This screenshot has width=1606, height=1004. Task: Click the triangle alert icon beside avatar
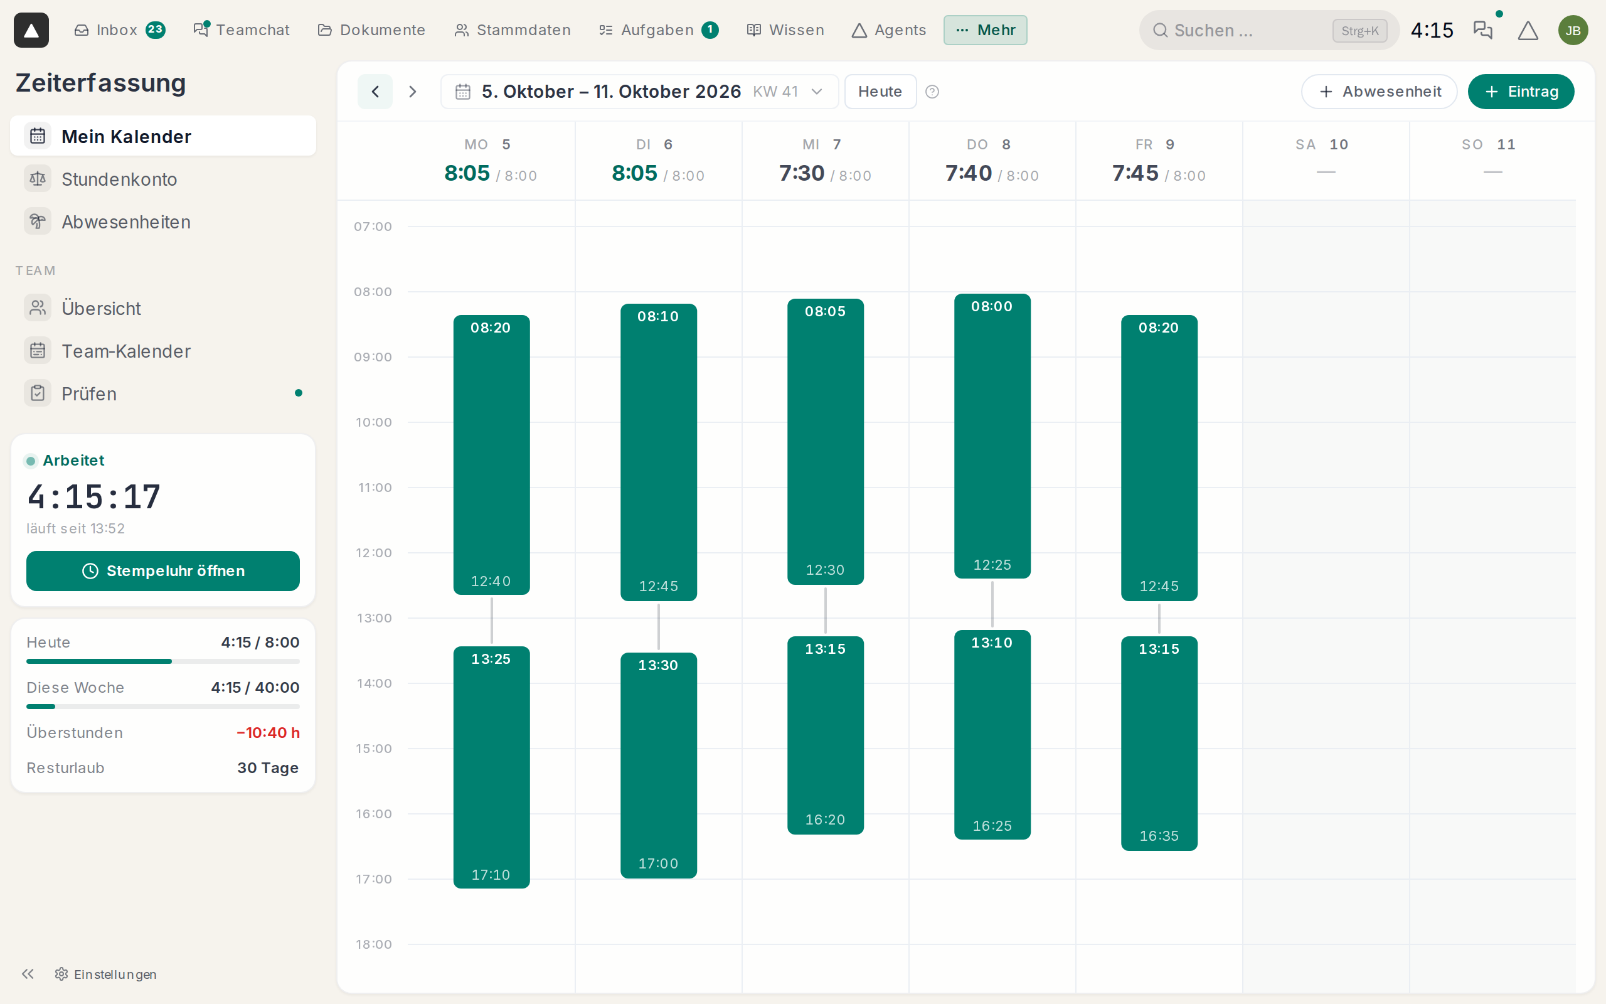(1528, 30)
